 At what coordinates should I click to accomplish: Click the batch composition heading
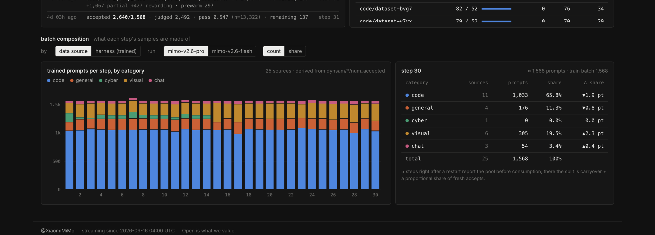coord(65,39)
